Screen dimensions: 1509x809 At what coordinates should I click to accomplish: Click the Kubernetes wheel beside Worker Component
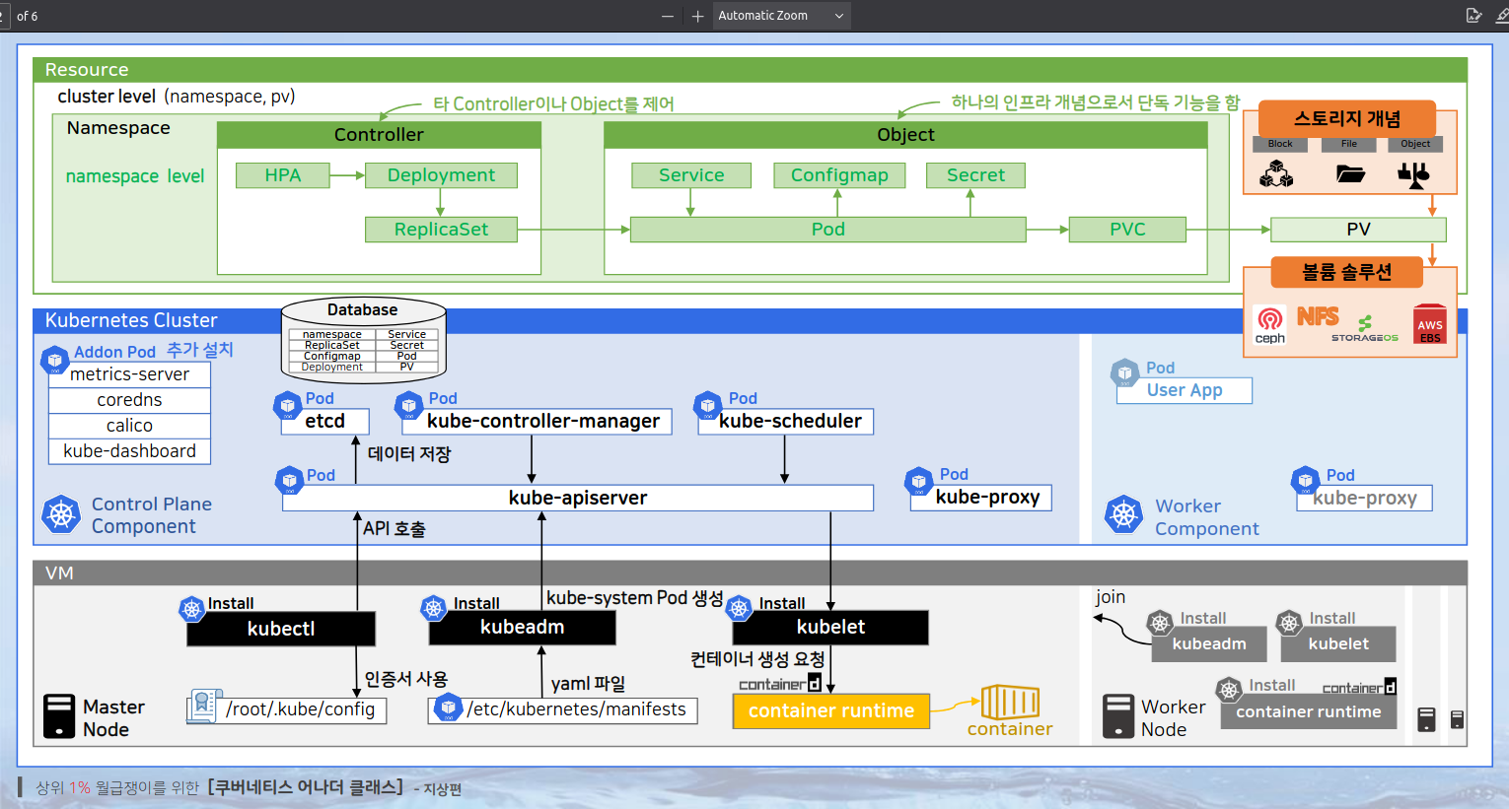[1123, 514]
